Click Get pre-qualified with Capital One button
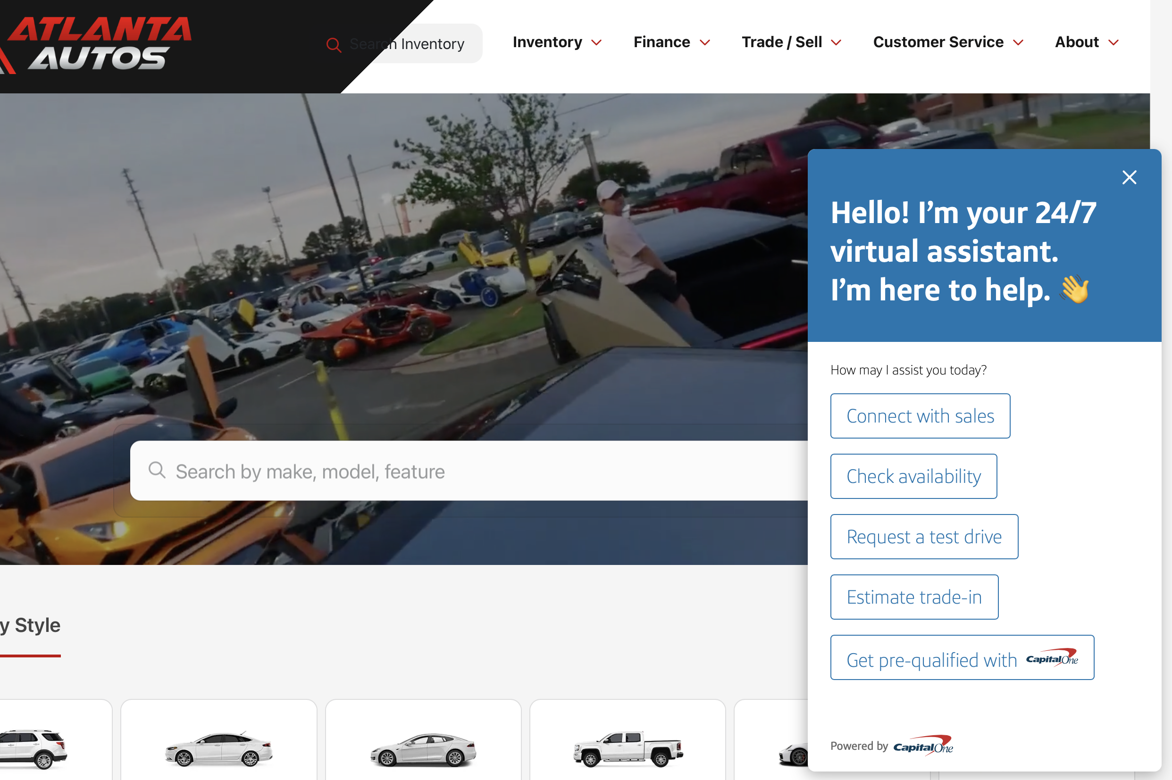This screenshot has height=780, width=1172. click(962, 657)
